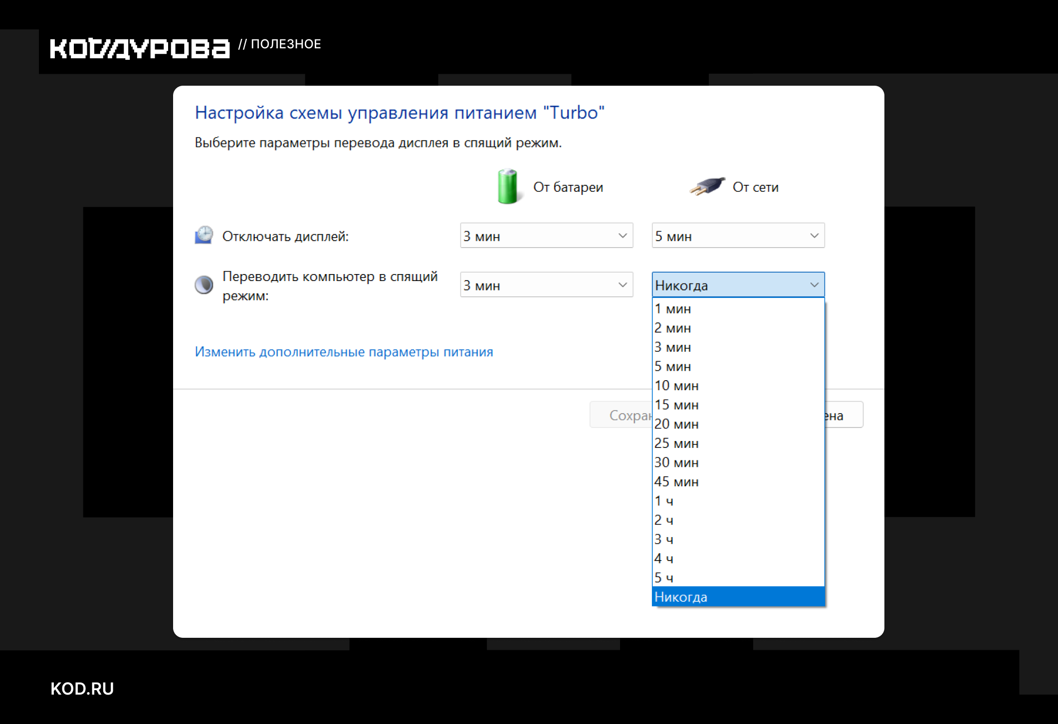
Task: Click the 'От сети' column label
Action: (755, 187)
